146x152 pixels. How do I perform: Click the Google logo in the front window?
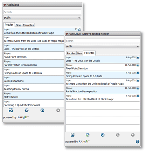(x=84, y=141)
